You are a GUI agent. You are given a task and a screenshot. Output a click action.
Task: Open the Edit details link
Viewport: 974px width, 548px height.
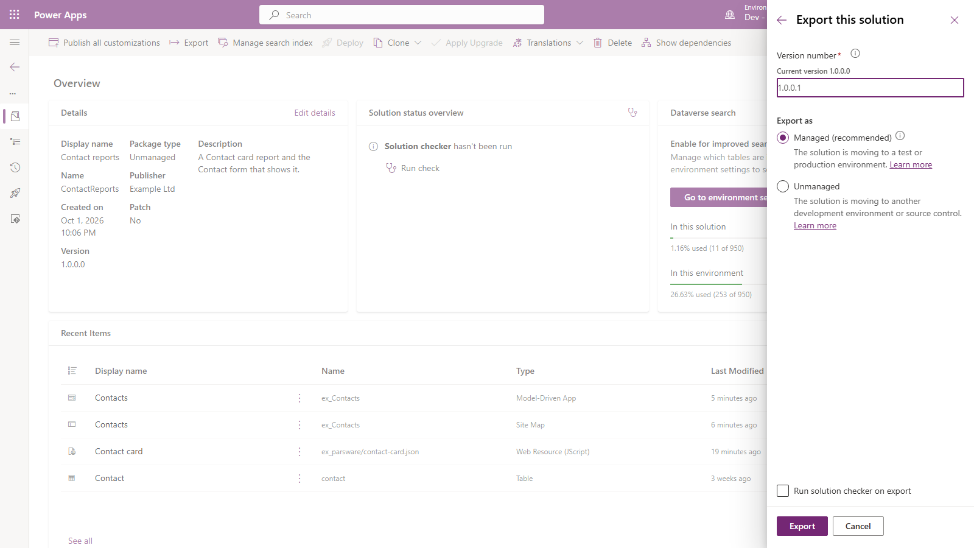[x=315, y=113]
